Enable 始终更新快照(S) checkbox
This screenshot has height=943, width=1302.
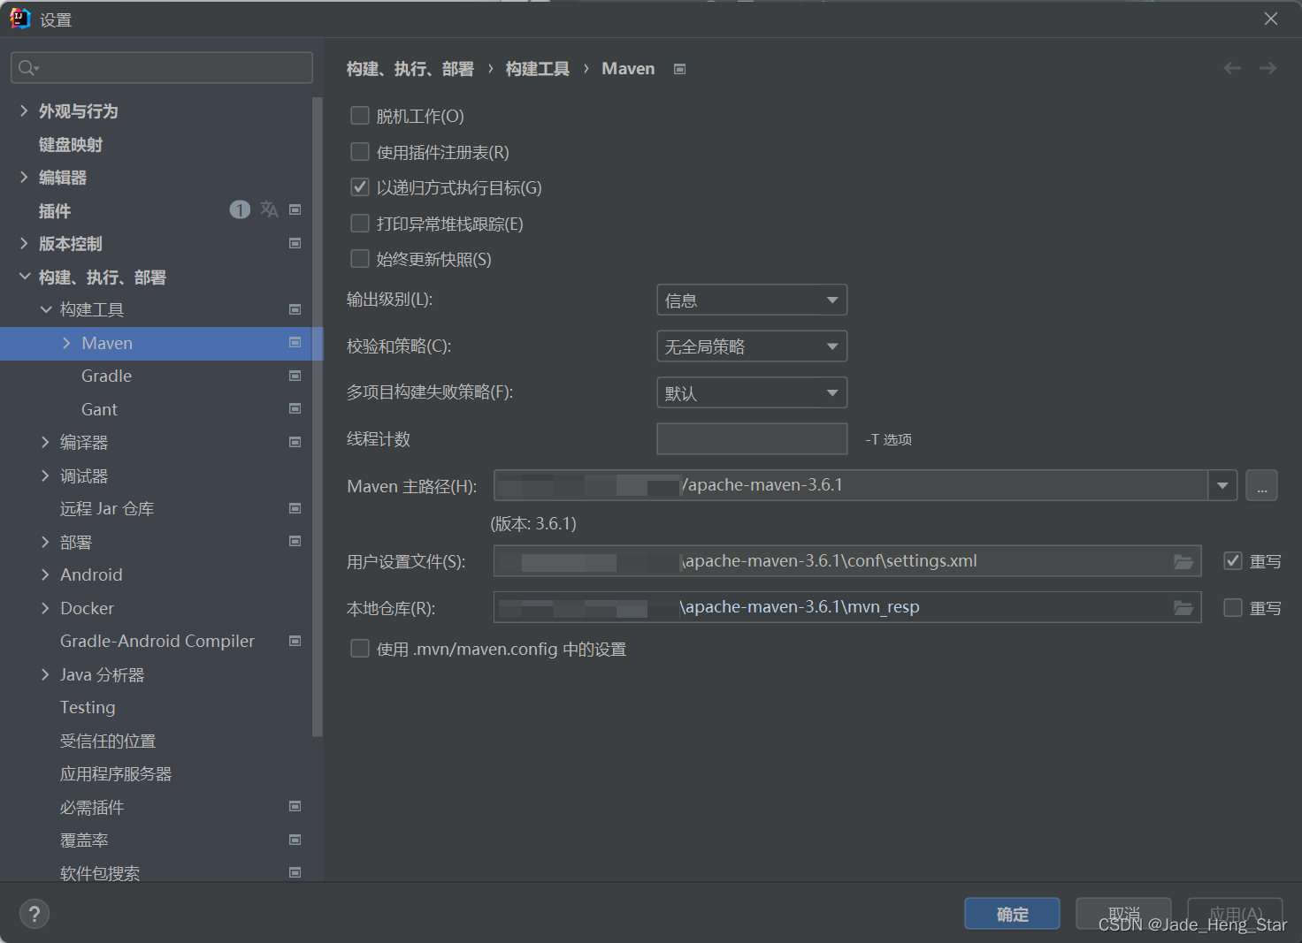tap(360, 259)
